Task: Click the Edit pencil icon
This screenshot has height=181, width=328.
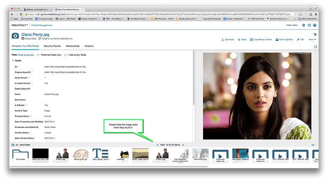Action: tap(298, 39)
